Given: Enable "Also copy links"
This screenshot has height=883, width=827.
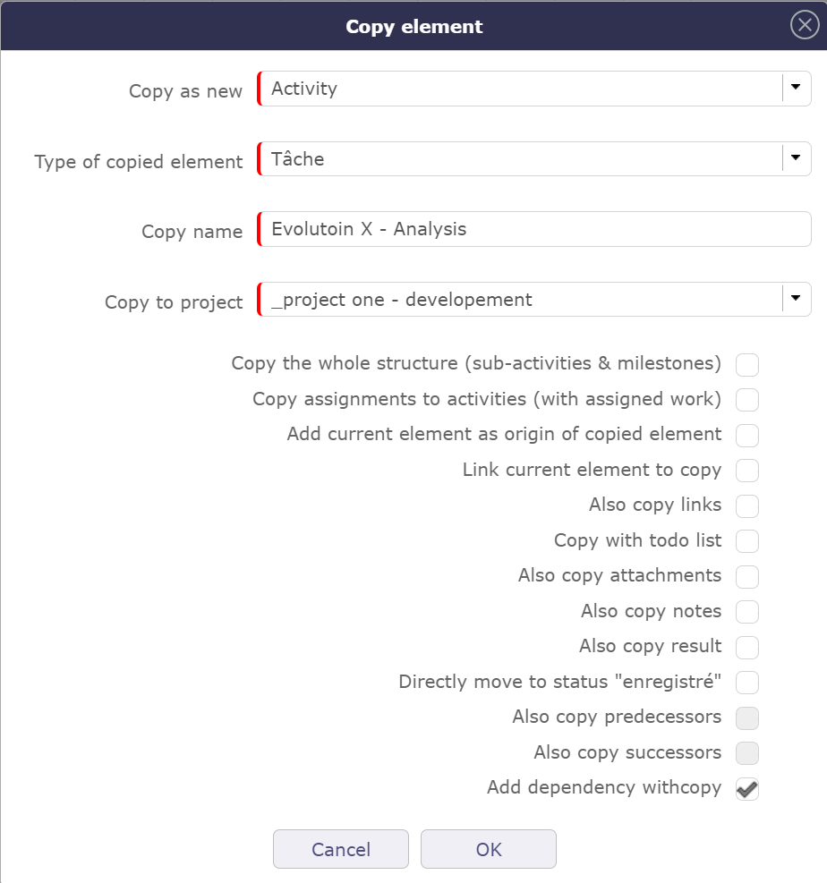Looking at the screenshot, I should 746,505.
